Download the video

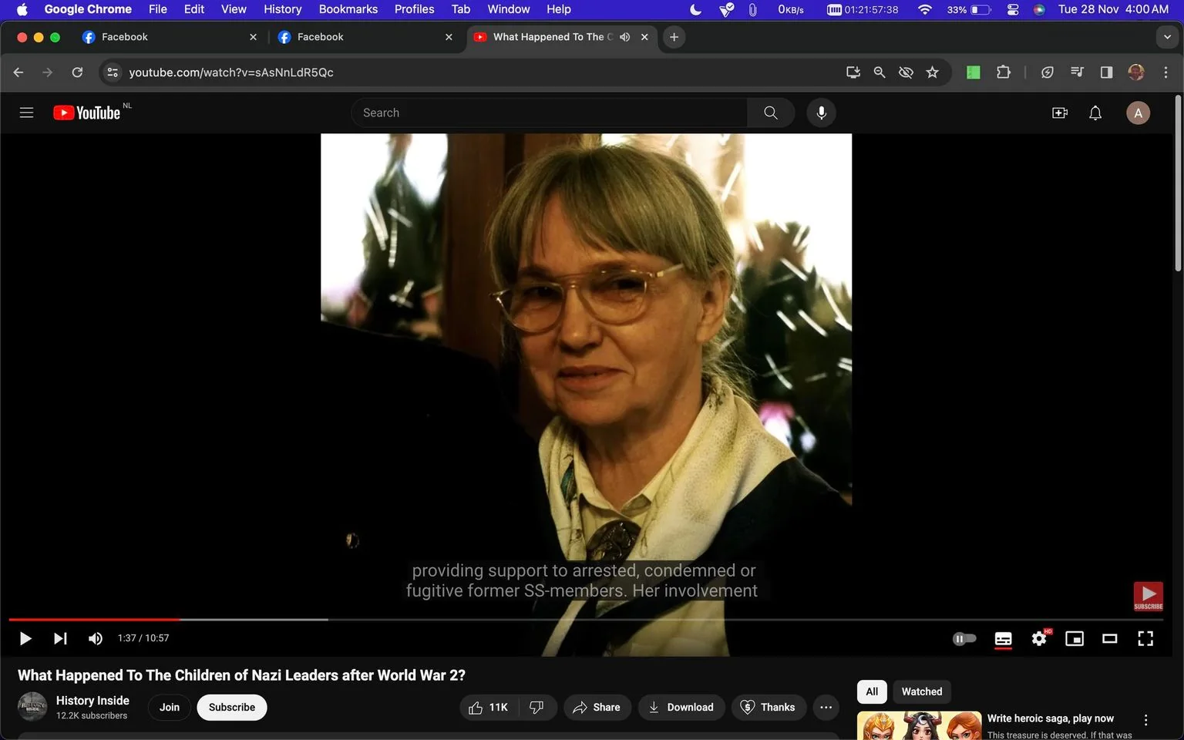coord(681,707)
